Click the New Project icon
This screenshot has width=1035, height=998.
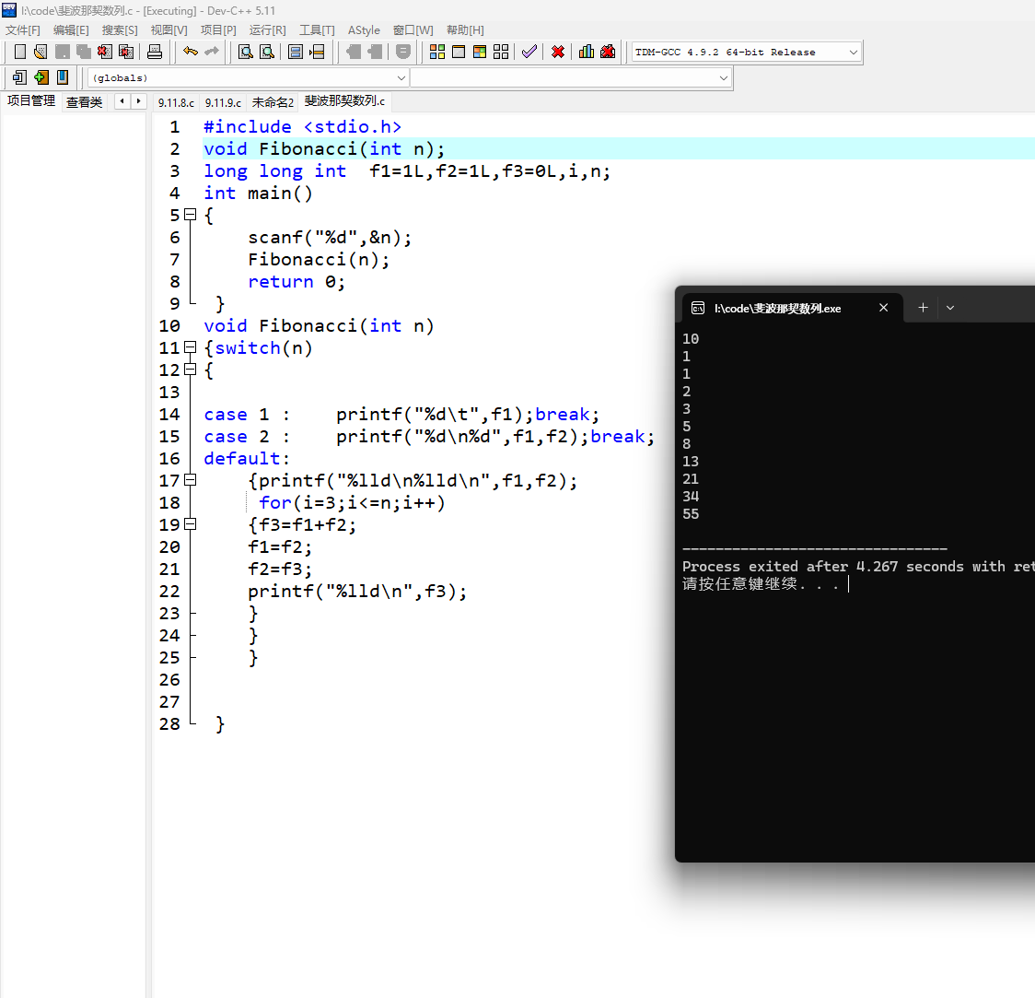[20, 77]
